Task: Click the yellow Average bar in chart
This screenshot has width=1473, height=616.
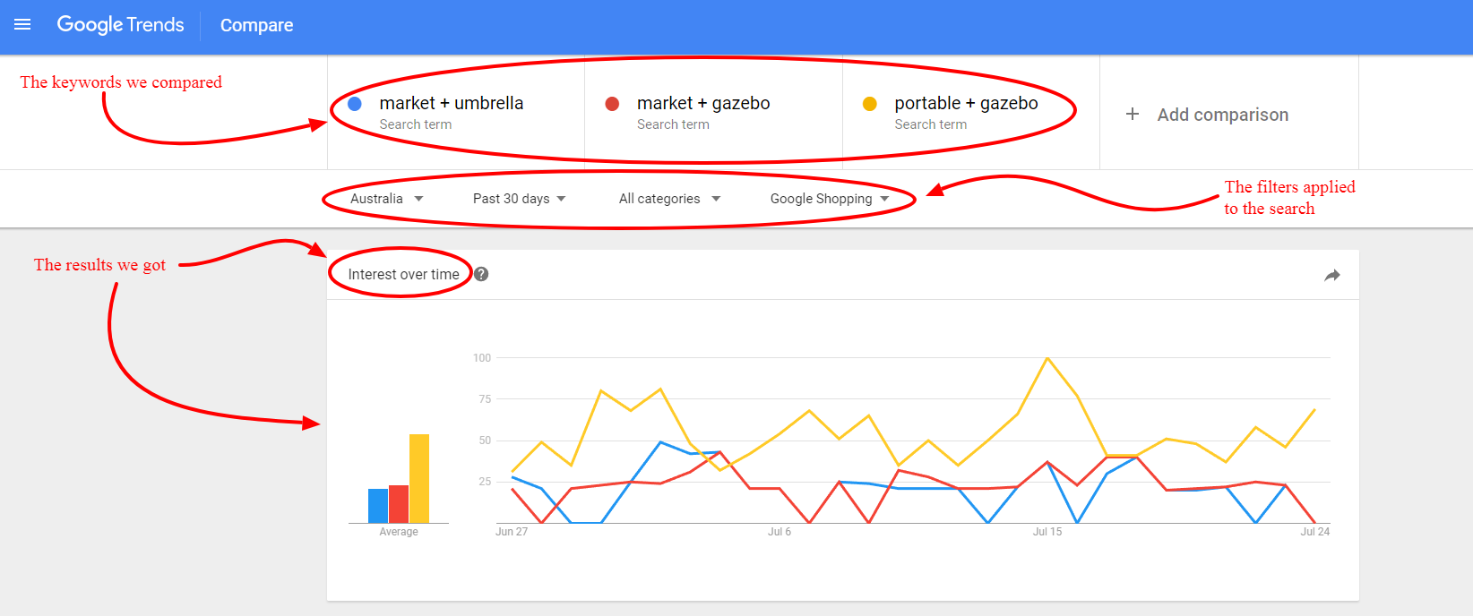Action: click(419, 478)
